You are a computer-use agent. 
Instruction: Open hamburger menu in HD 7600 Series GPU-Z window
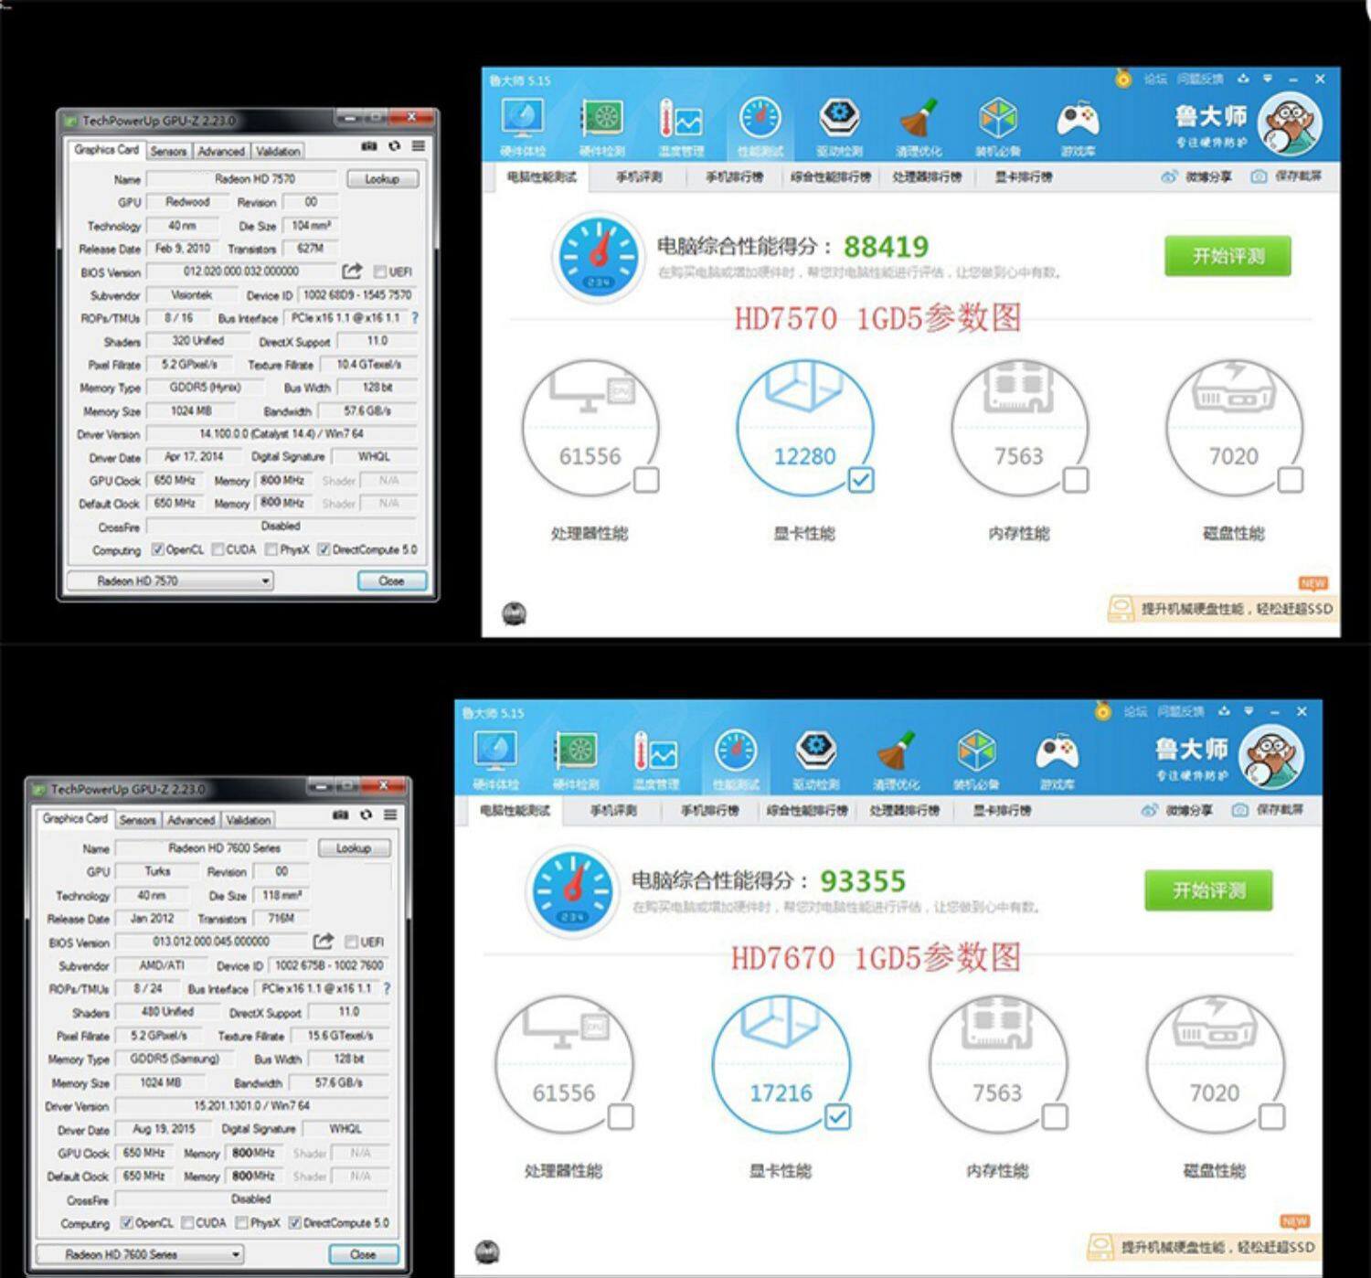point(390,815)
